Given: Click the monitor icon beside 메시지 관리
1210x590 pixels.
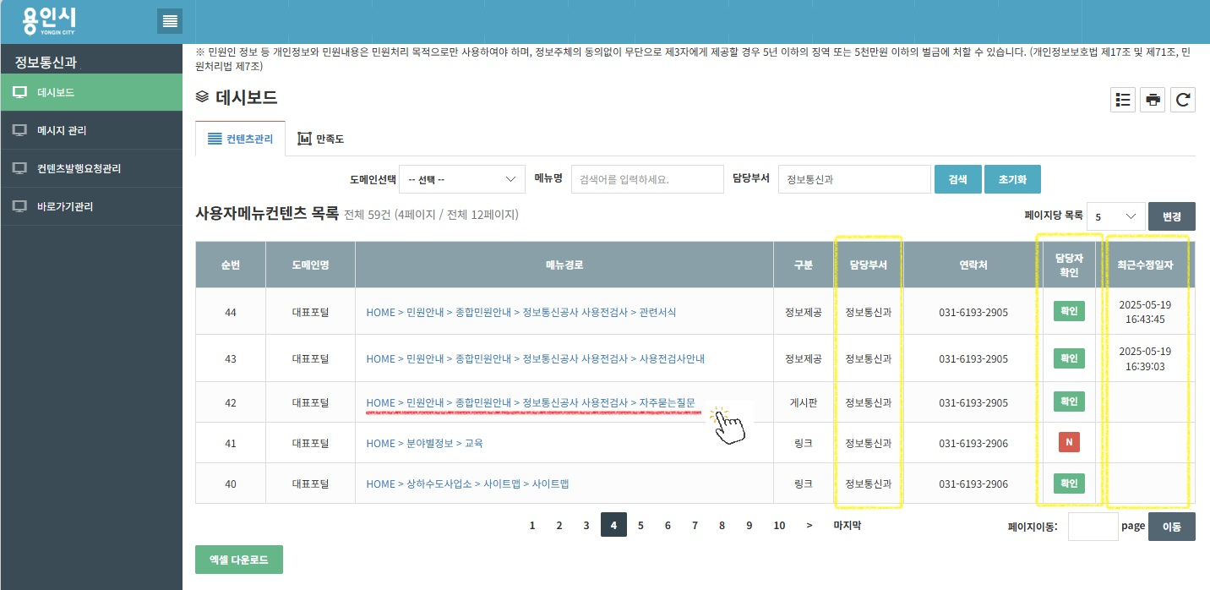Looking at the screenshot, I should click(20, 131).
